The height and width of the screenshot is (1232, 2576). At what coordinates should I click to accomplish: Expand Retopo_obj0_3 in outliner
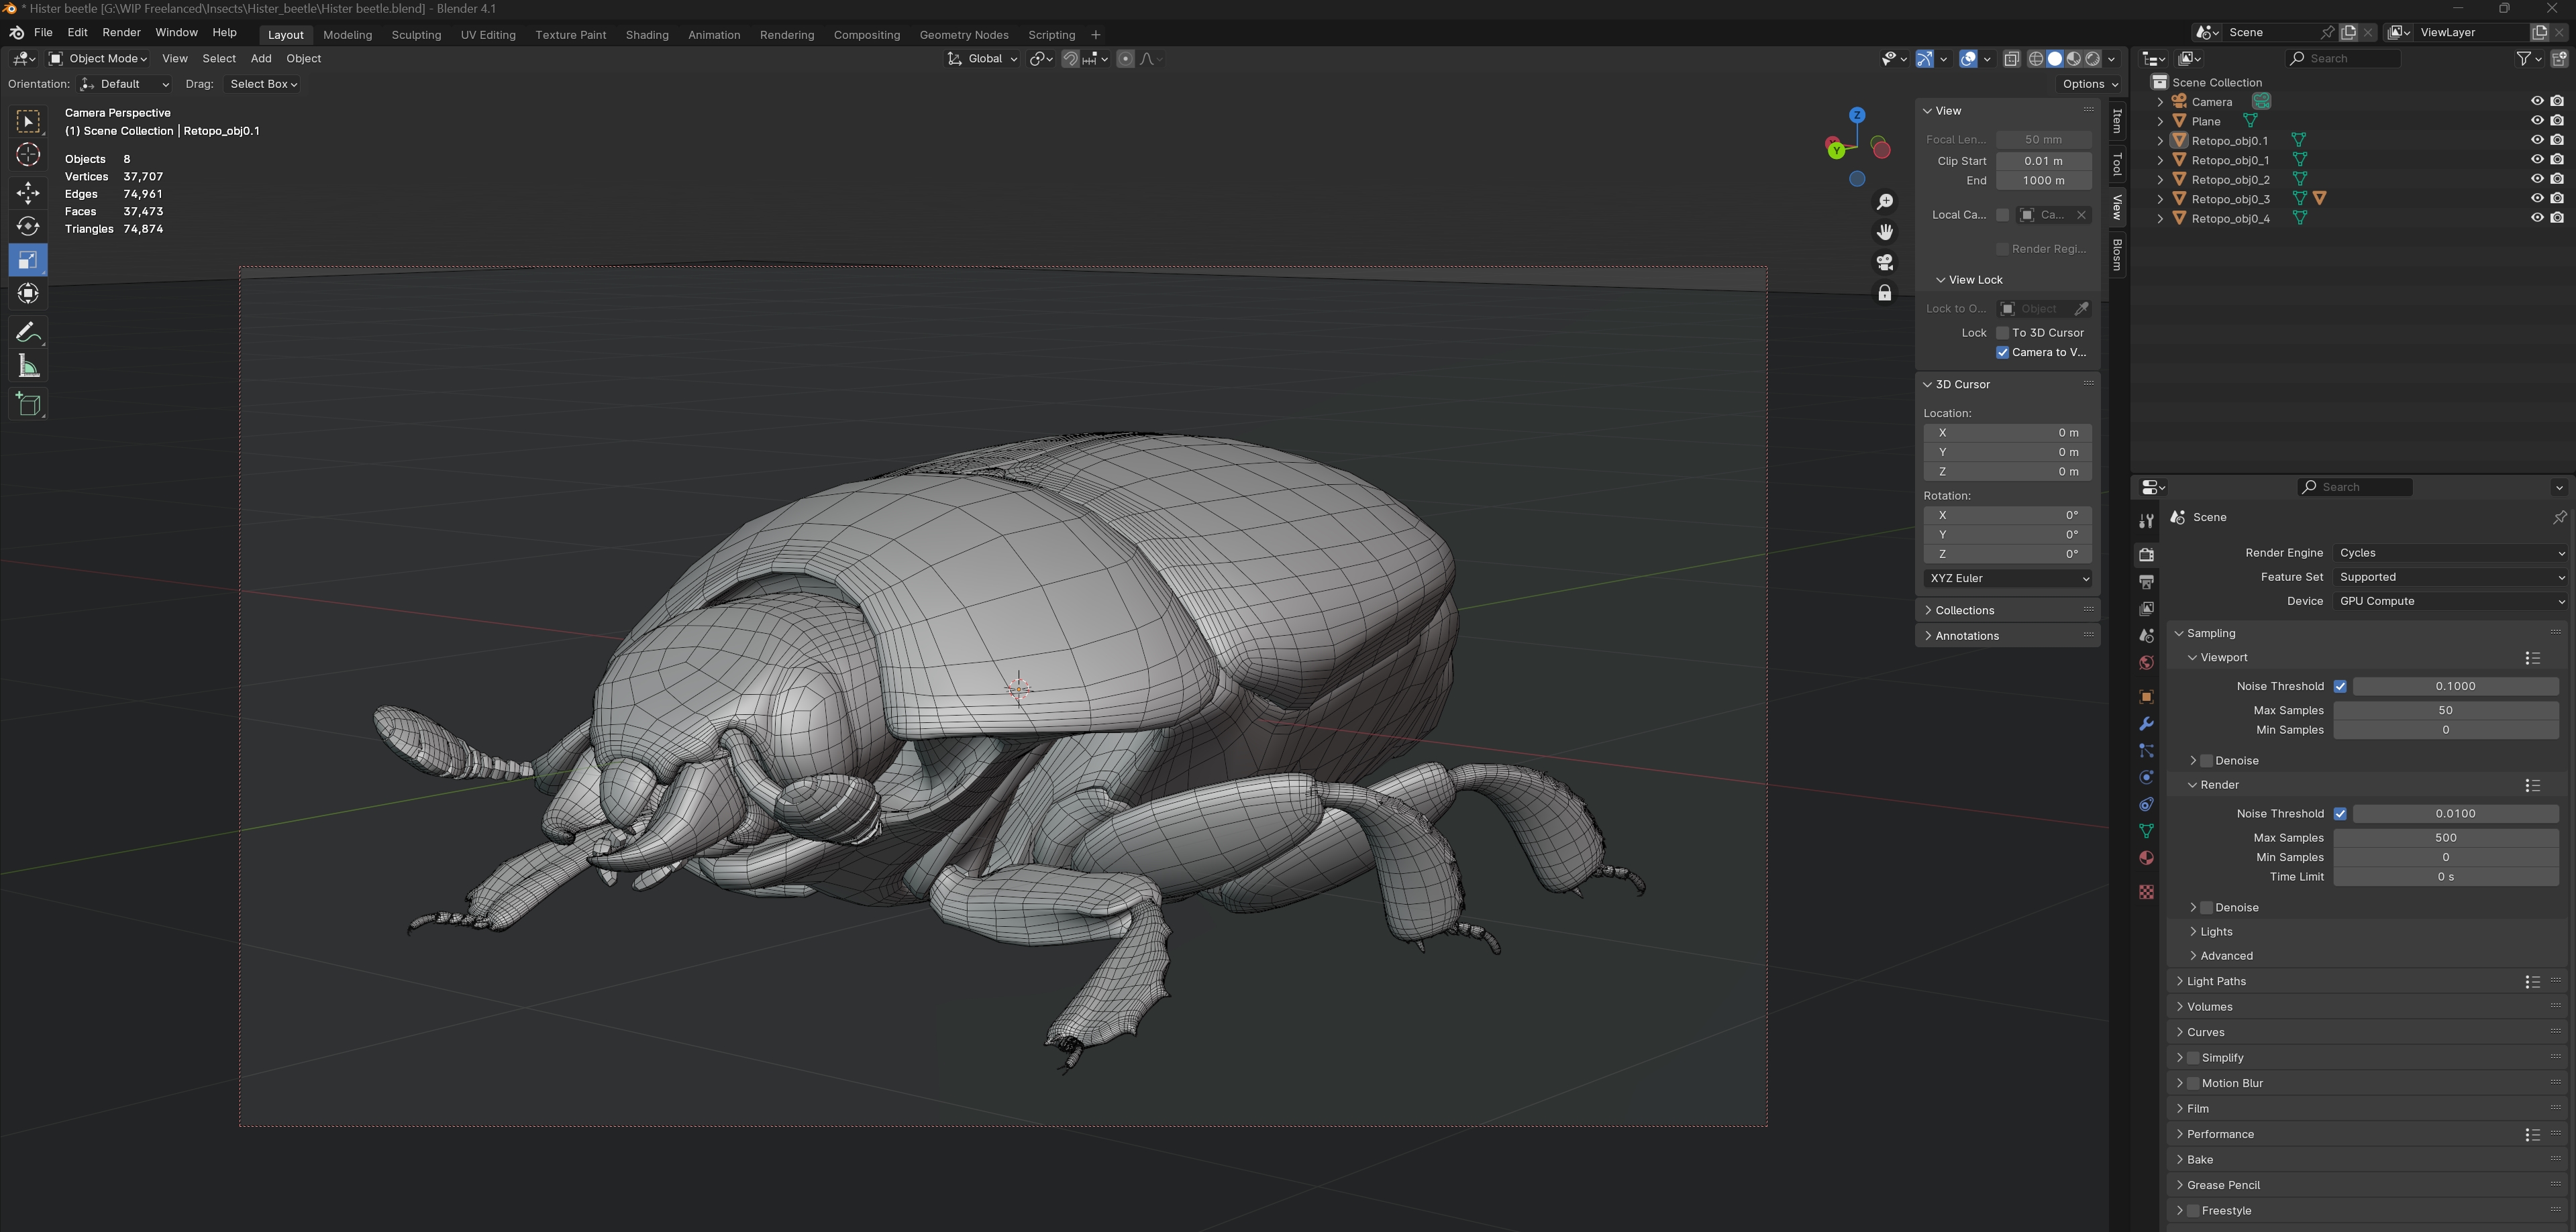2160,199
